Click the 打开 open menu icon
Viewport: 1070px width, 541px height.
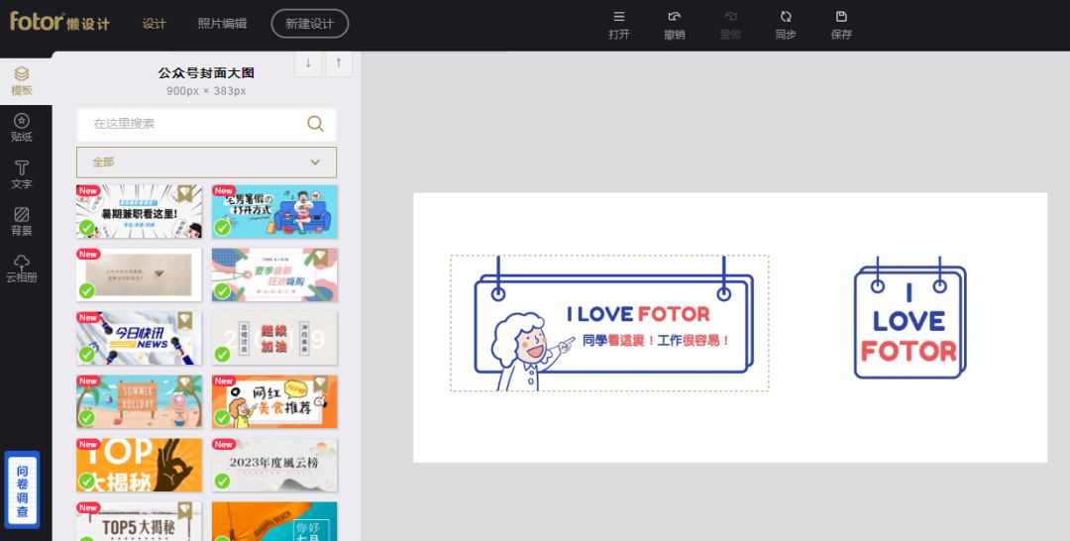point(619,17)
